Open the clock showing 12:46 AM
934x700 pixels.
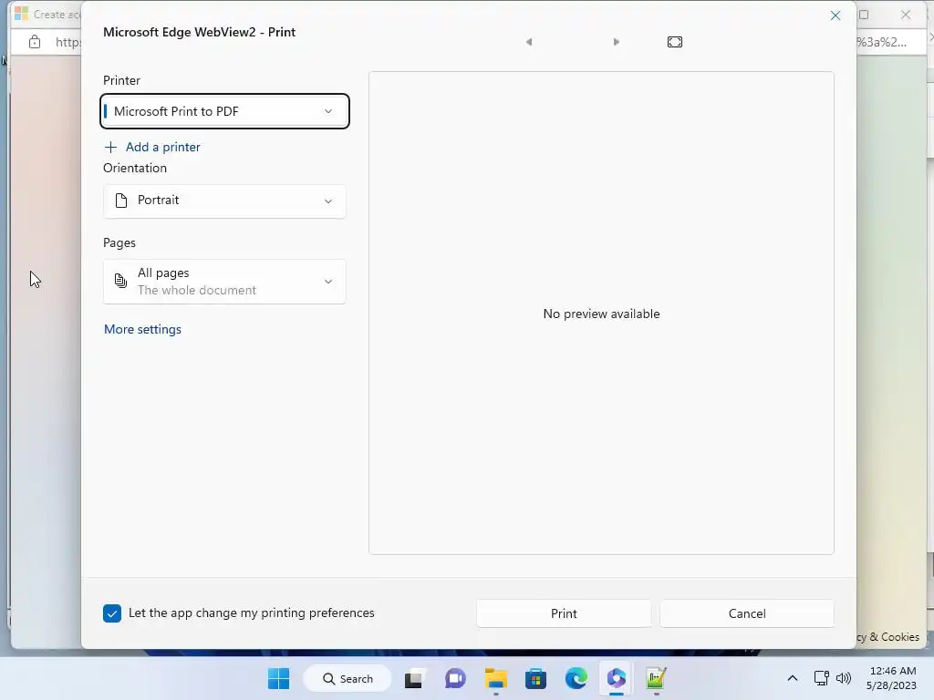pyautogui.click(x=892, y=678)
